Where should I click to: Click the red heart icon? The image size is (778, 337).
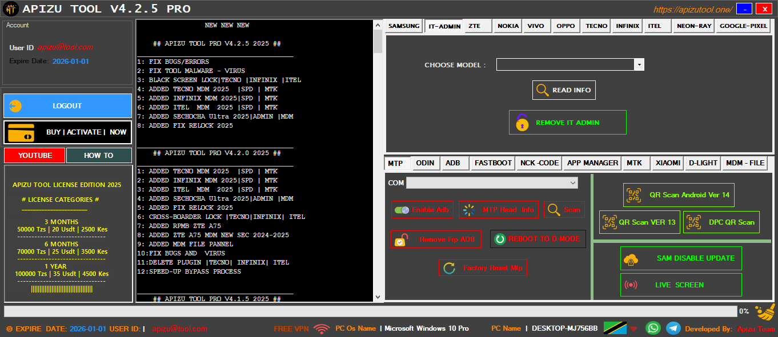click(x=633, y=328)
